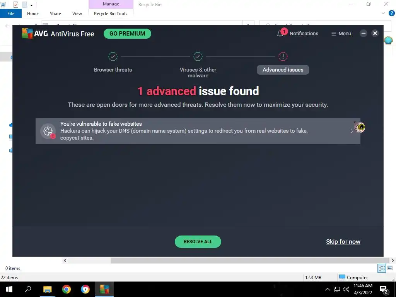Open AVG Secure Browser taskbar icon
Image resolution: width=396 pixels, height=297 pixels.
coord(85,289)
